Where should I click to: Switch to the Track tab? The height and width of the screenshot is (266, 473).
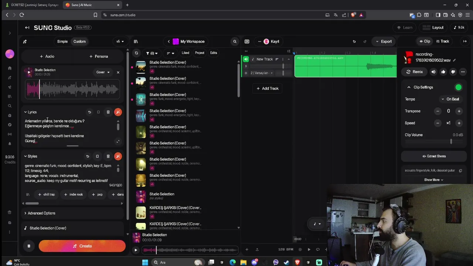click(442, 41)
